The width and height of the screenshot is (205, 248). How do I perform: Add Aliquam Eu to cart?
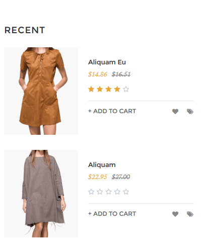[x=112, y=111]
